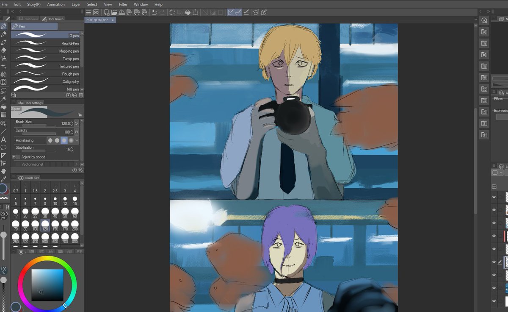Collapse left panel double arrow
The height and width of the screenshot is (312, 508).
tap(11, 12)
